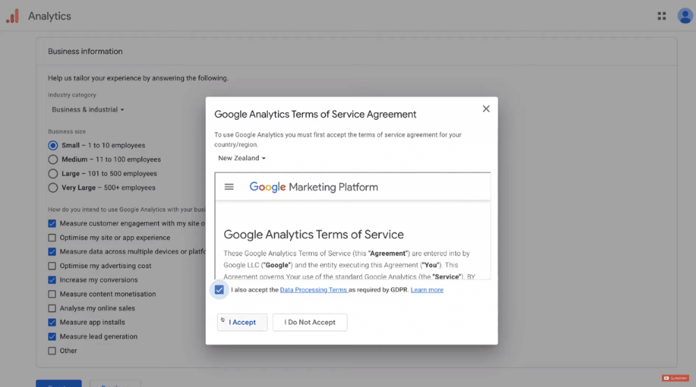Toggle Measure data across multiple devices checkbox
Viewport: 696px width, 387px height.
click(52, 252)
